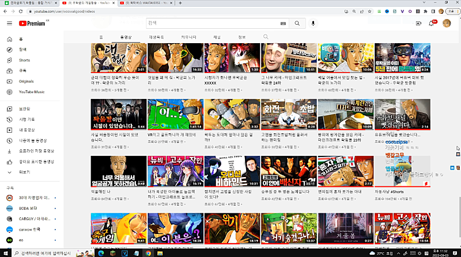461x257 pixels.
Task: Switch to the Playlists channel tab
Action: 156,37
